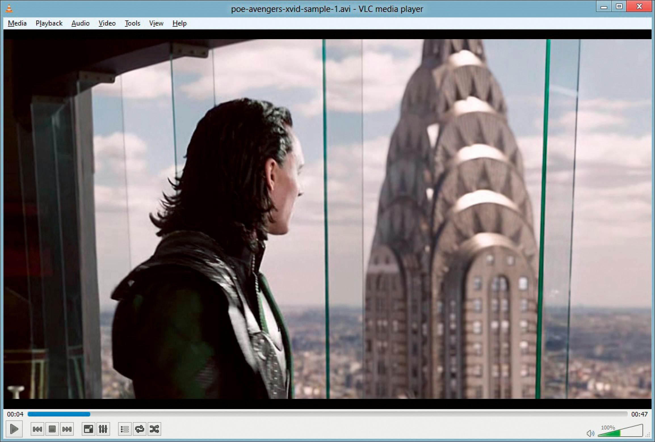Viewport: 655px width, 442px height.
Task: Toggle loop repeat mode
Action: (139, 429)
